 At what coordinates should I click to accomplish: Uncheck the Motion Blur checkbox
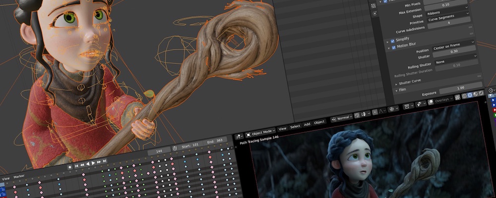coord(394,48)
